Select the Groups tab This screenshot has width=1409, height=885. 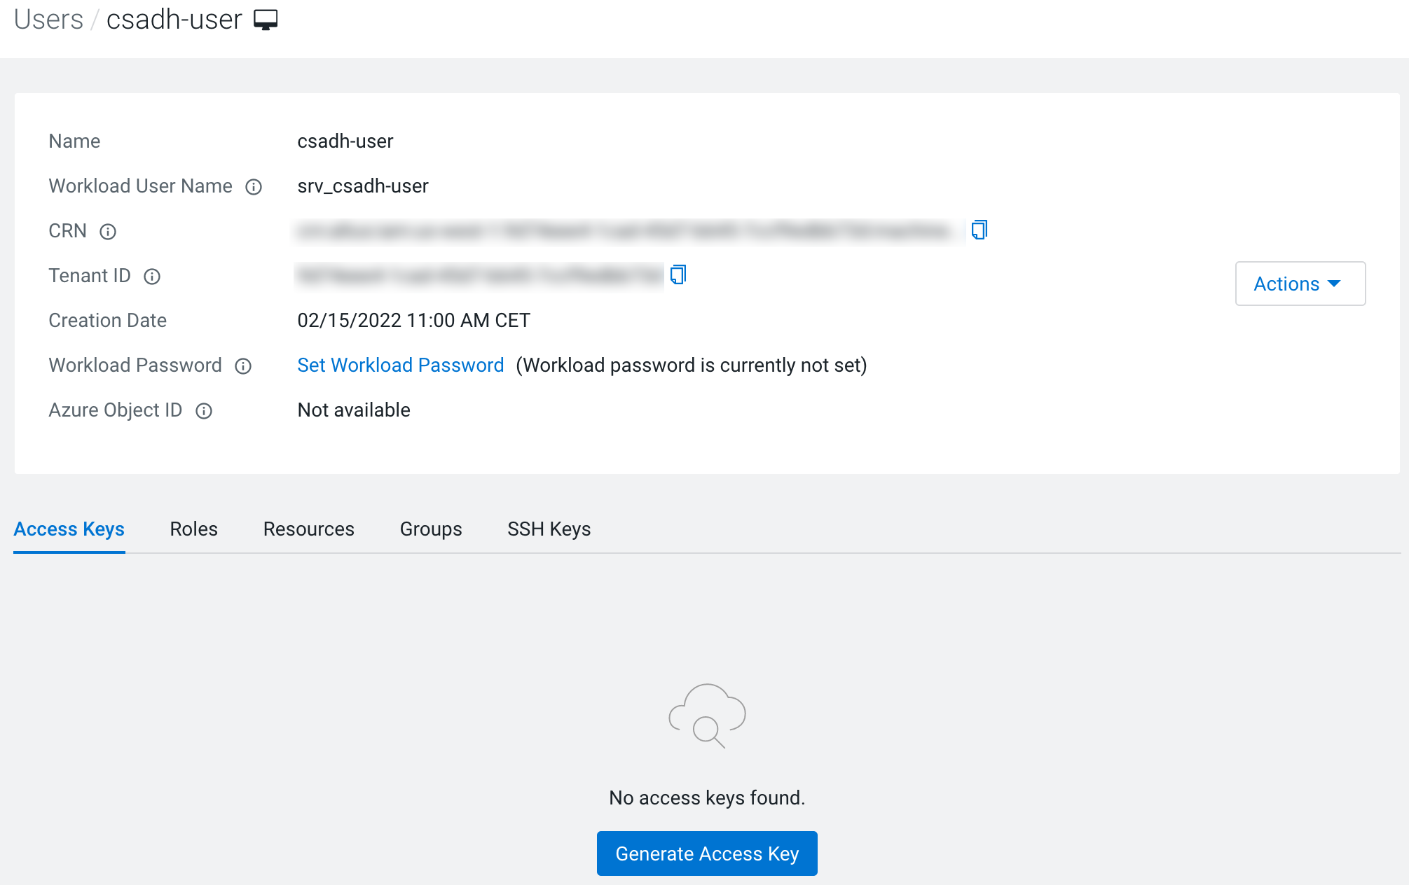point(430,529)
